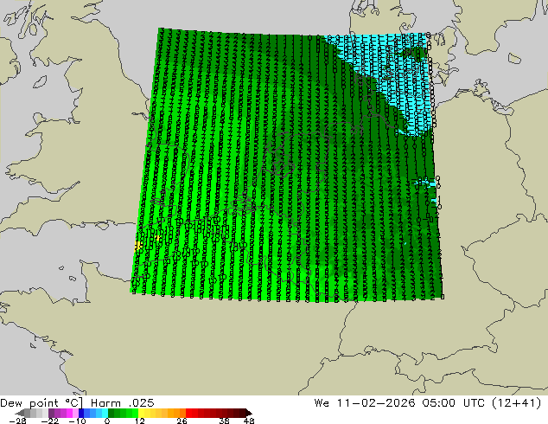
Task: Click the legend label '-22'
Action: (49, 421)
